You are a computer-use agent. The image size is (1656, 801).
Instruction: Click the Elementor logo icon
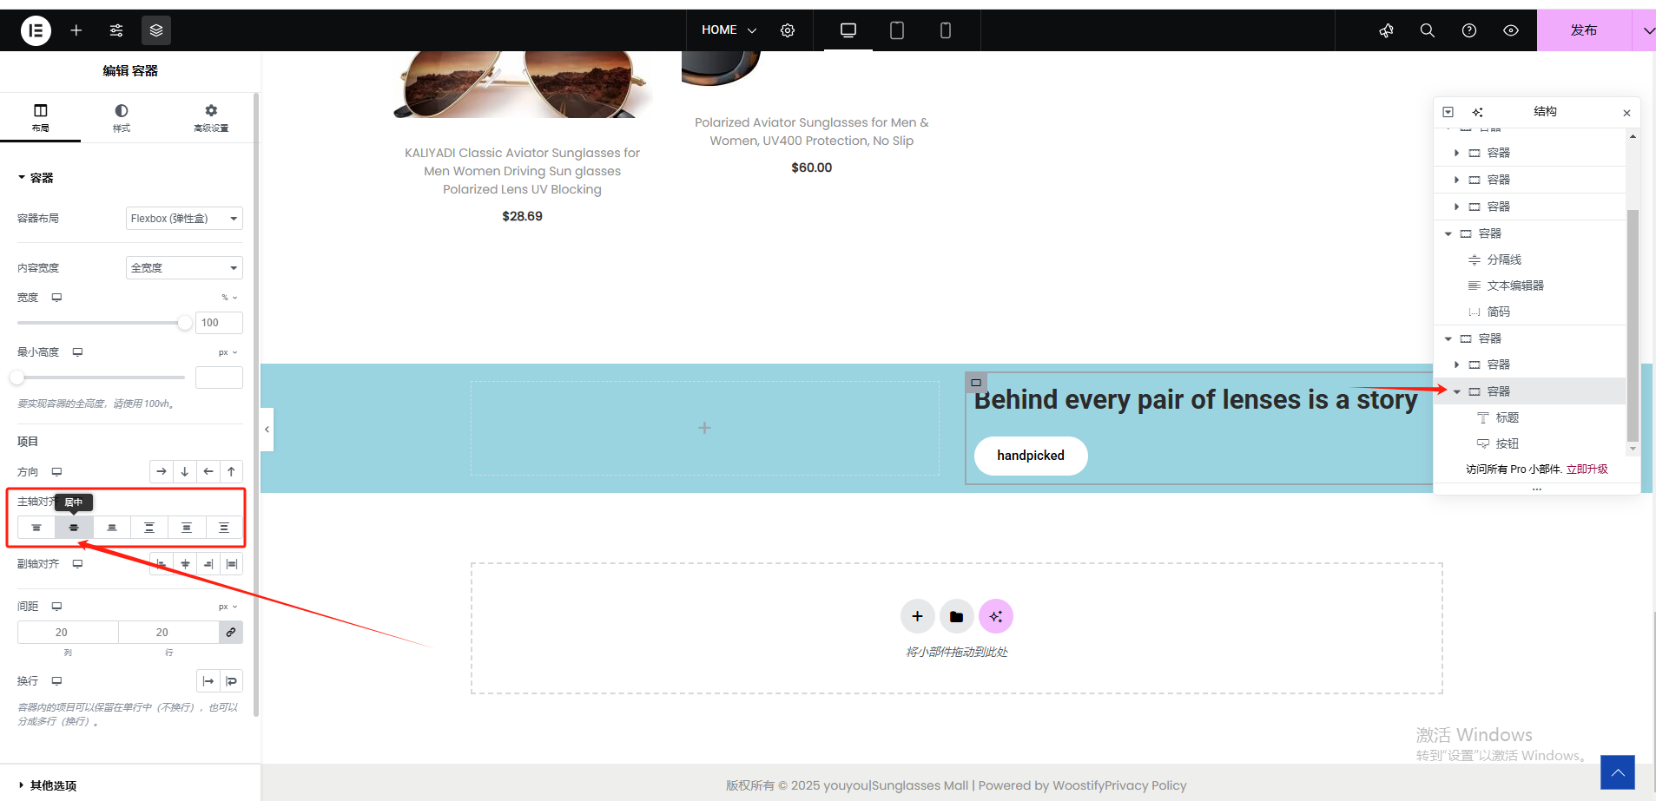36,30
